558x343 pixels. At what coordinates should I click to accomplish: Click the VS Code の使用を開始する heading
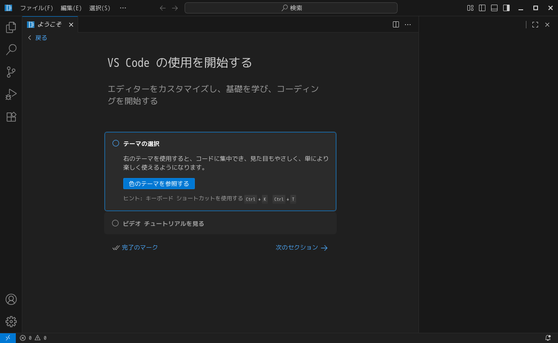(179, 63)
